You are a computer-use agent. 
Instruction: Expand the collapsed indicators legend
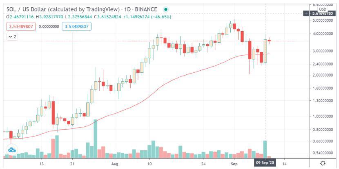point(12,37)
